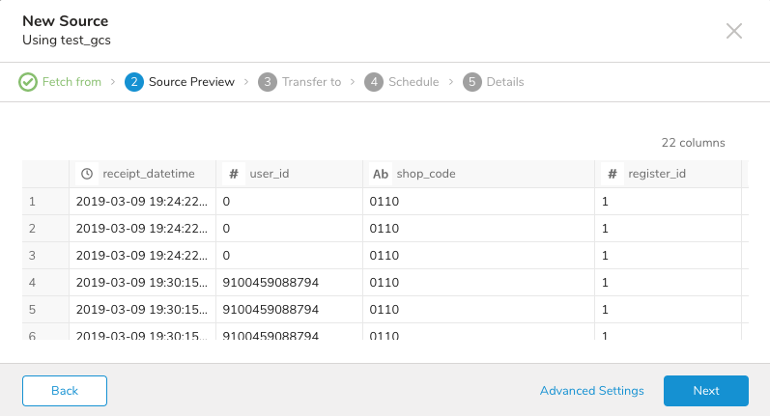Click the number type icon for user_id

tap(234, 174)
